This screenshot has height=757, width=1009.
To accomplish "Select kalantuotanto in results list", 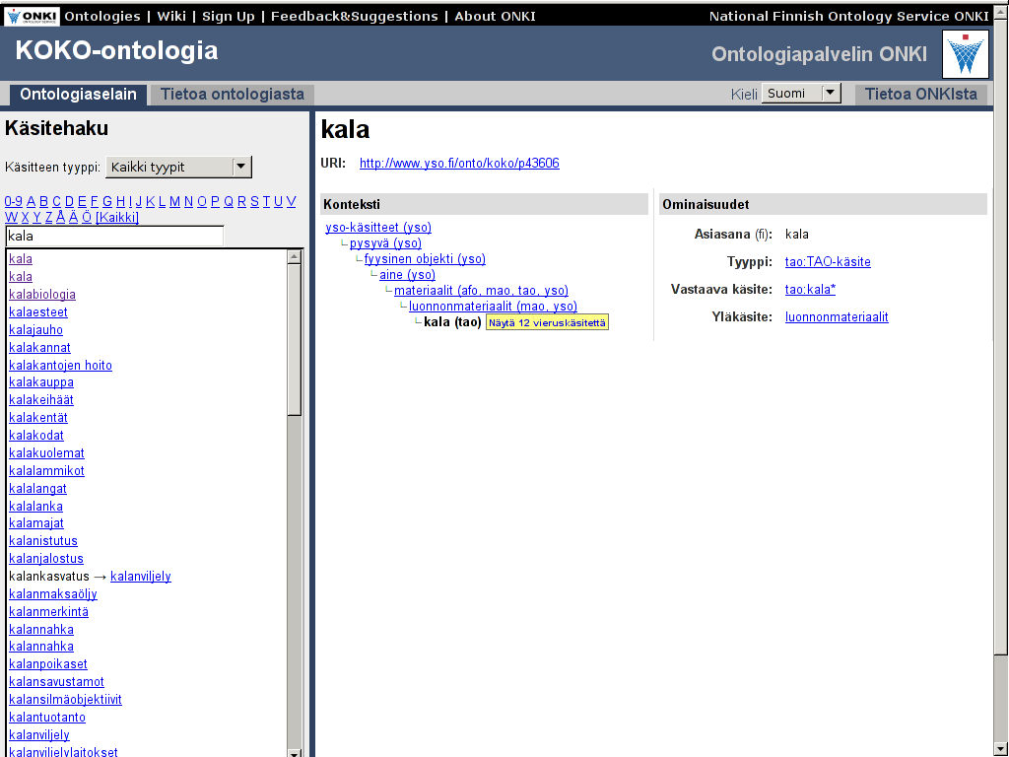I will coord(47,718).
